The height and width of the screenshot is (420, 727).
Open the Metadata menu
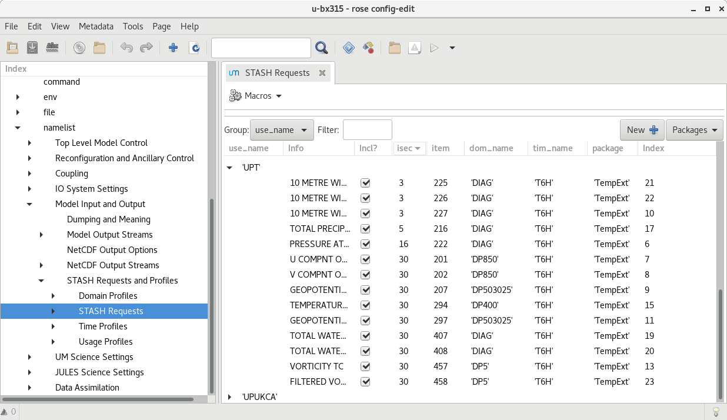[x=96, y=26]
